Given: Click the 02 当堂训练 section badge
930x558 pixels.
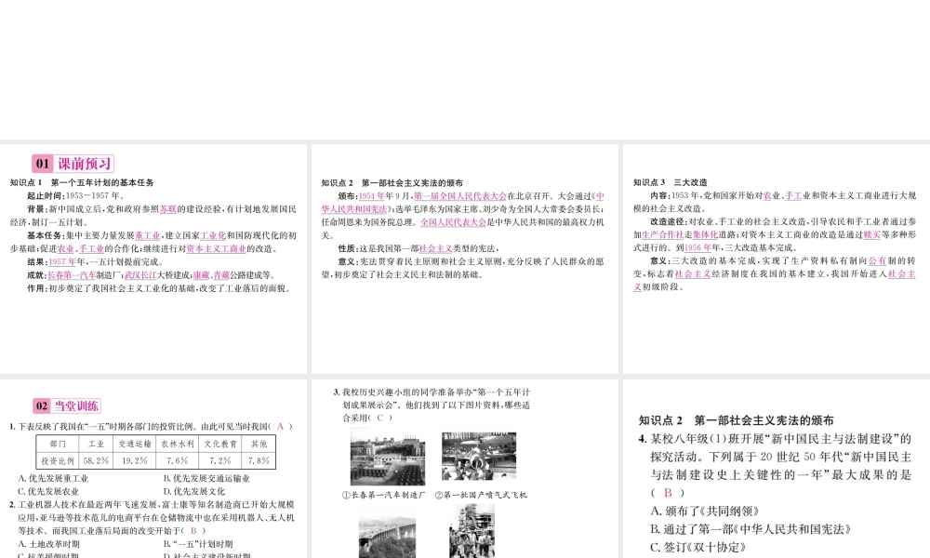Looking at the screenshot, I should (x=66, y=405).
